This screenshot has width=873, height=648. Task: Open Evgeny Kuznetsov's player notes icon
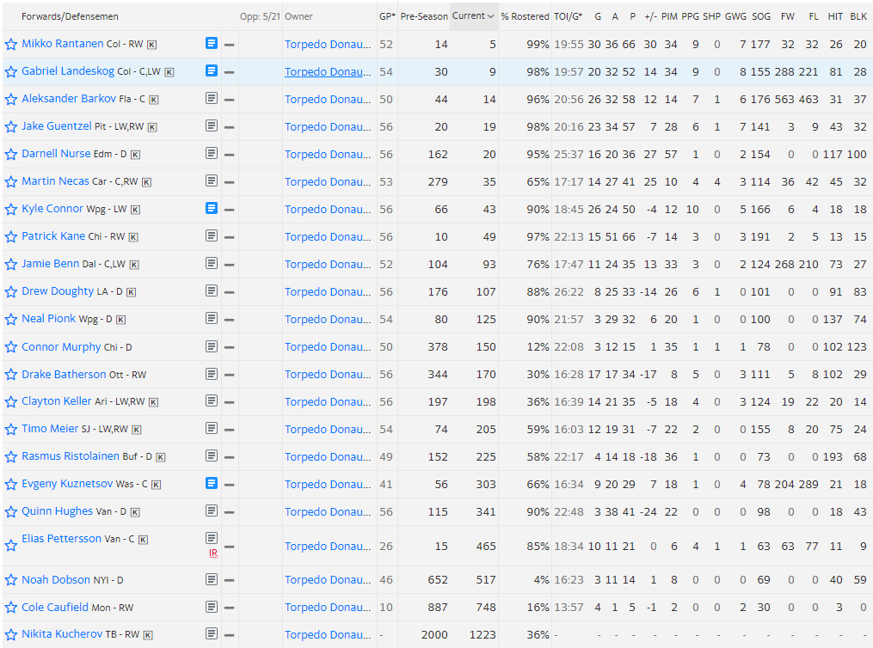[212, 483]
